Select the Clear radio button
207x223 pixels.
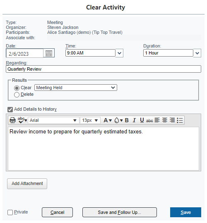(17, 88)
